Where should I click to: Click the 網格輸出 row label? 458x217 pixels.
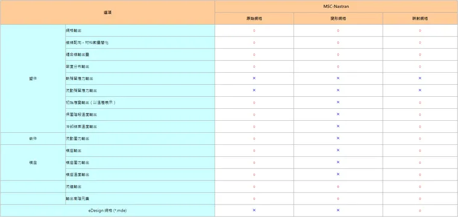[74, 31]
